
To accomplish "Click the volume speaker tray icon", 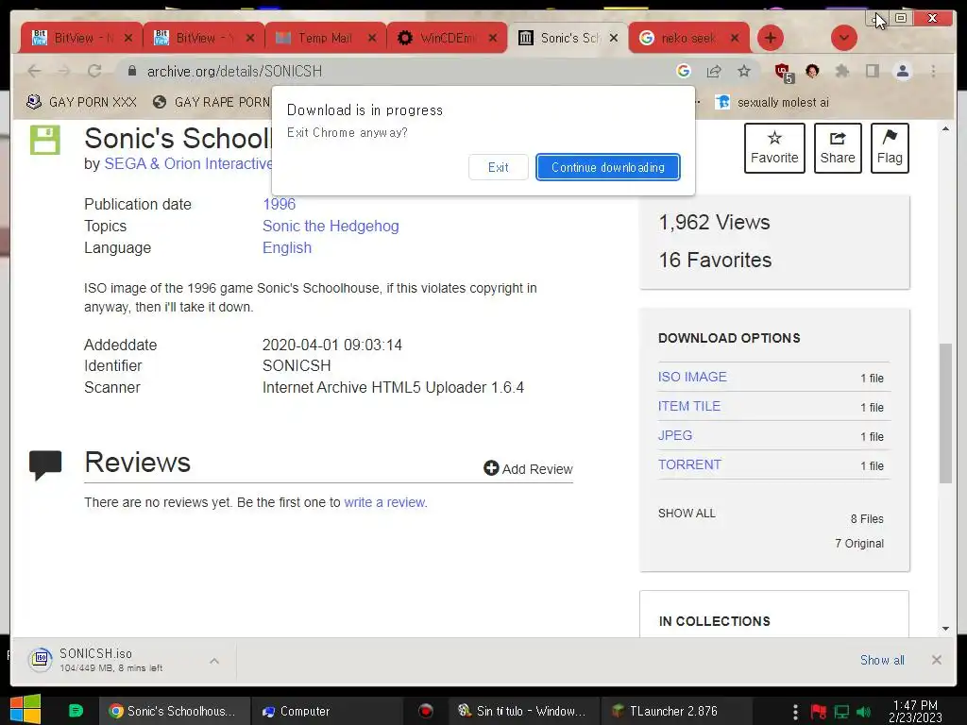I will pyautogui.click(x=865, y=712).
